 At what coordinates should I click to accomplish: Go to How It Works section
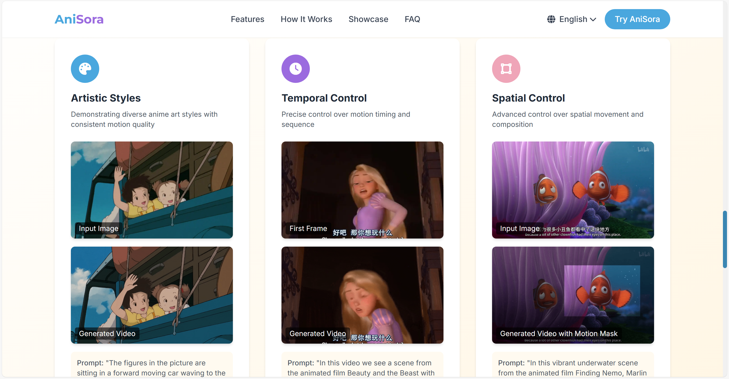coord(306,19)
